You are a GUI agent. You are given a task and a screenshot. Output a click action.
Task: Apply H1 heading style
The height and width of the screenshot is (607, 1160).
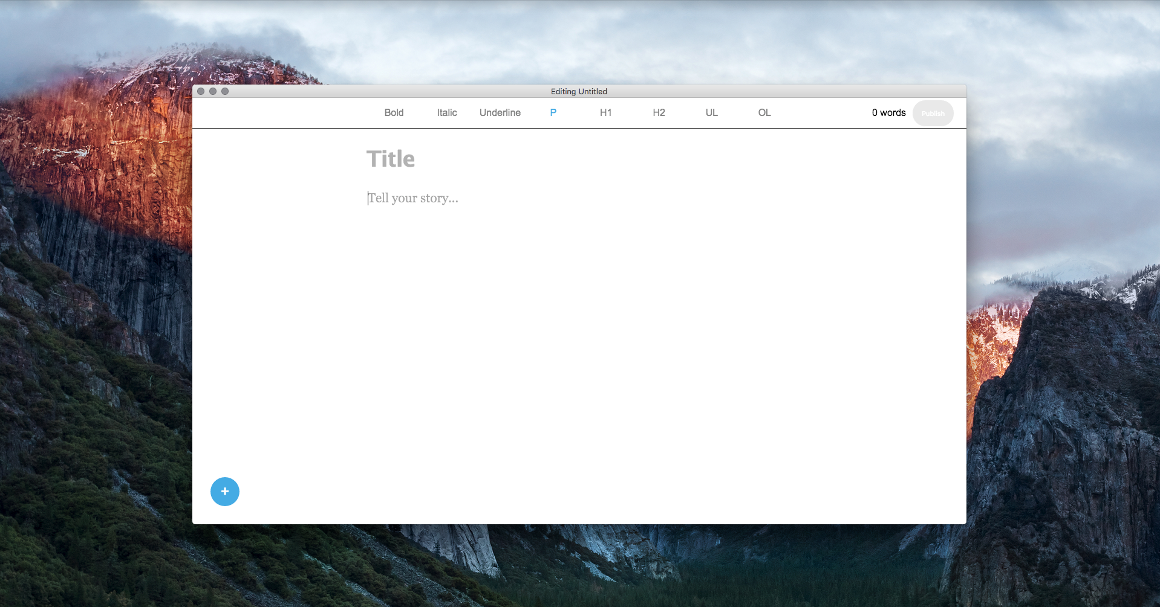pyautogui.click(x=605, y=113)
